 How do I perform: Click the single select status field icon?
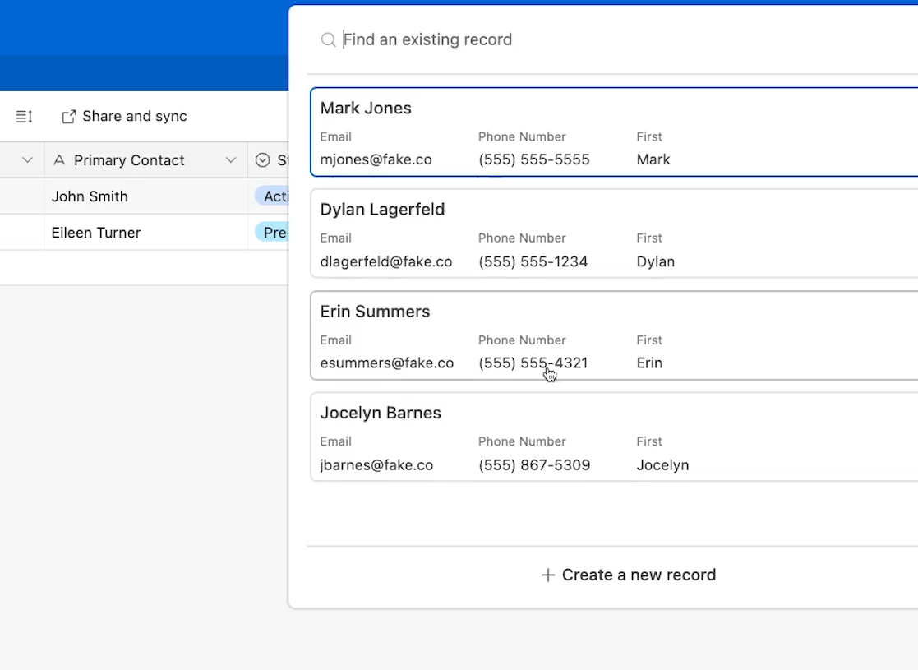point(263,159)
